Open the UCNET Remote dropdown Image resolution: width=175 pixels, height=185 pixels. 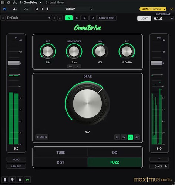pos(153,9)
